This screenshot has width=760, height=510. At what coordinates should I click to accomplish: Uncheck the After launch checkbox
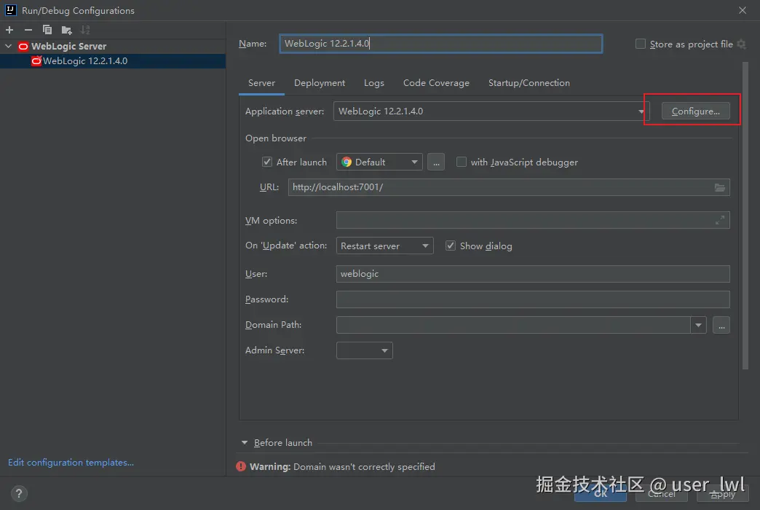[267, 162]
